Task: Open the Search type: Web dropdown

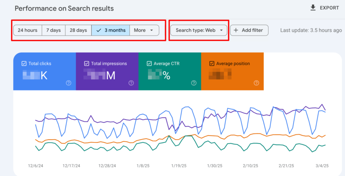Action: pyautogui.click(x=199, y=30)
